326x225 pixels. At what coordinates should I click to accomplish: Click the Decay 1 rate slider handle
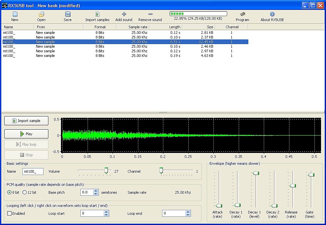[237, 205]
